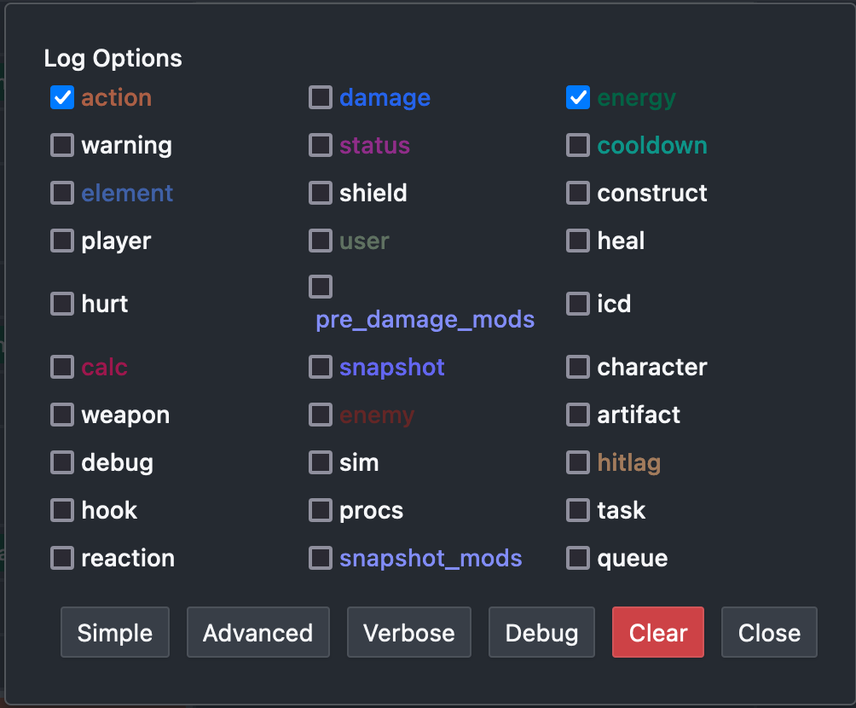The width and height of the screenshot is (856, 708).
Task: Clear all selected log options
Action: (x=657, y=632)
